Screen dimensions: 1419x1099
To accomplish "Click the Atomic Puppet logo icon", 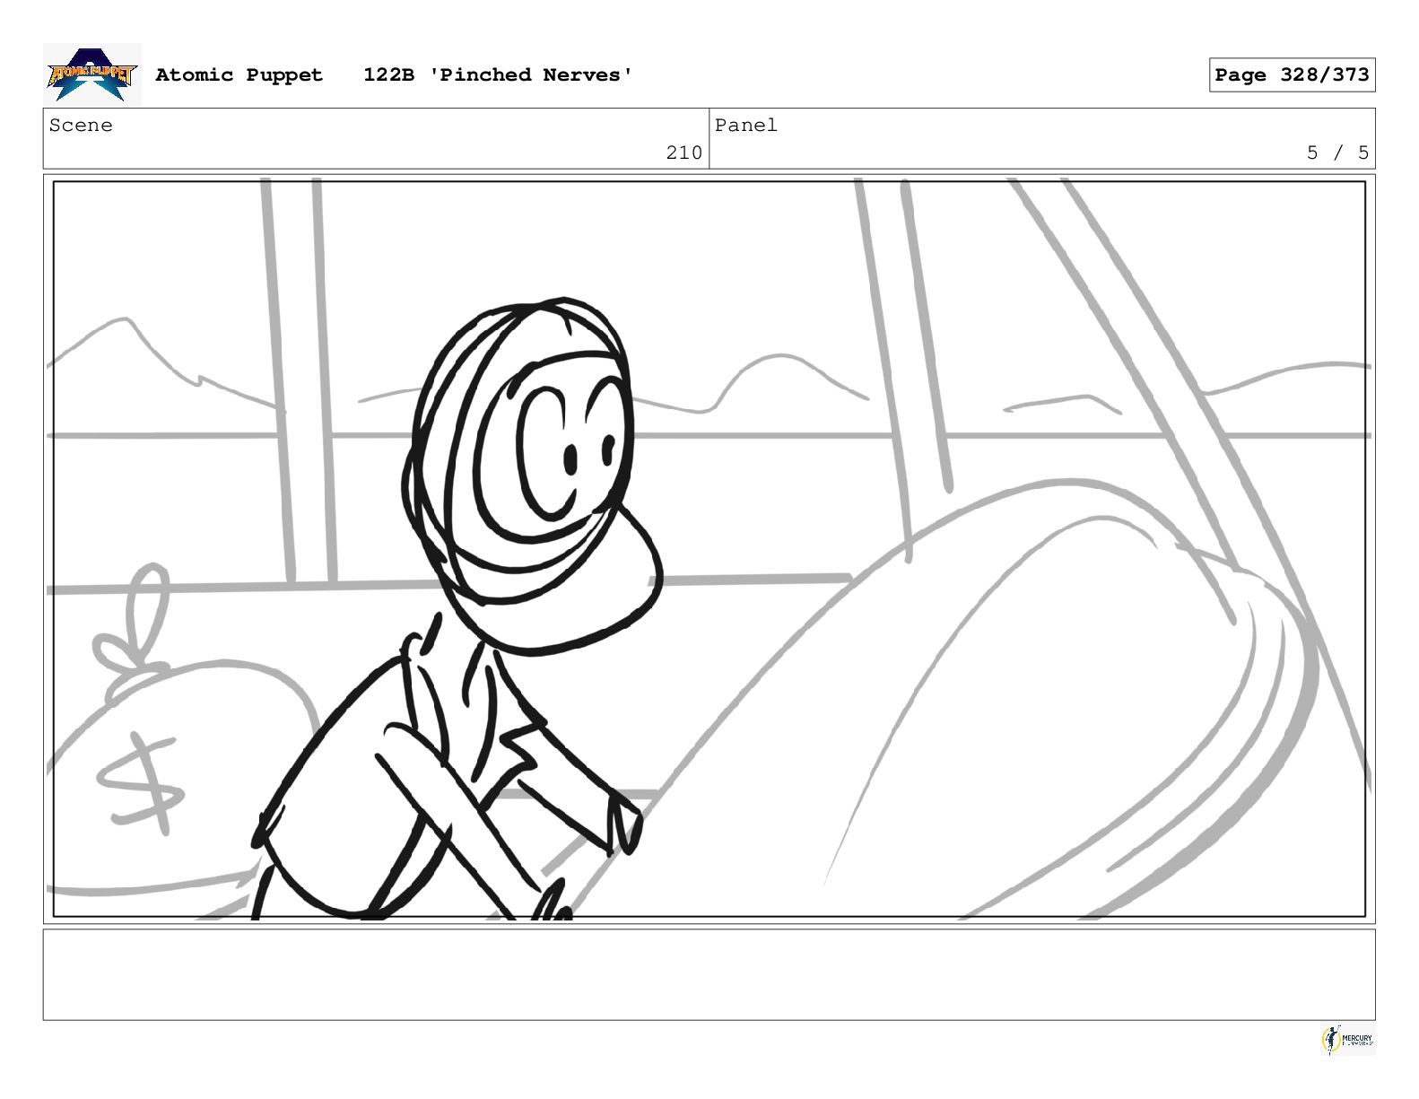I will point(92,74).
